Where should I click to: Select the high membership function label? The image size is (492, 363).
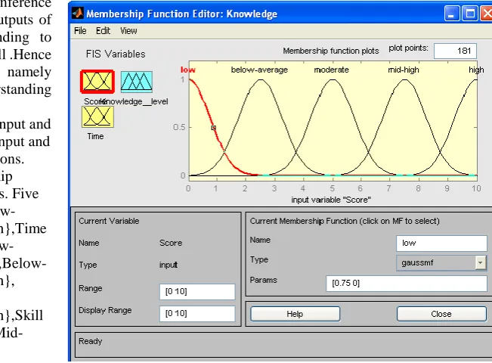(x=476, y=70)
